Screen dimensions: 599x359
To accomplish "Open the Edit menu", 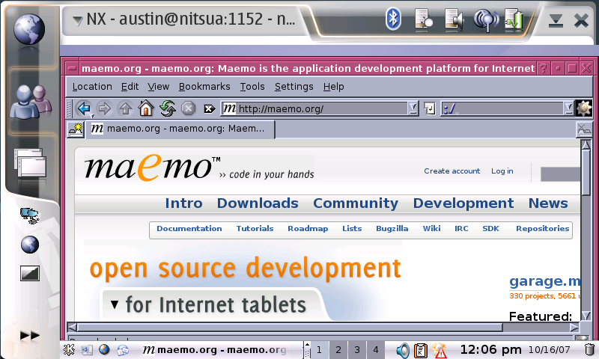I will click(130, 87).
